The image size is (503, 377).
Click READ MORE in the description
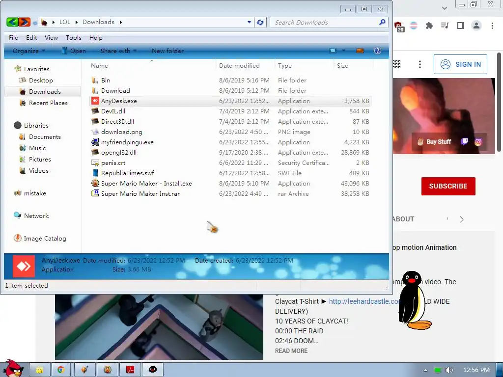coord(291,350)
